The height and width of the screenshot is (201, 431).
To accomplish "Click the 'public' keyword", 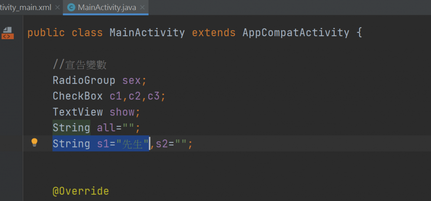I will tap(46, 33).
